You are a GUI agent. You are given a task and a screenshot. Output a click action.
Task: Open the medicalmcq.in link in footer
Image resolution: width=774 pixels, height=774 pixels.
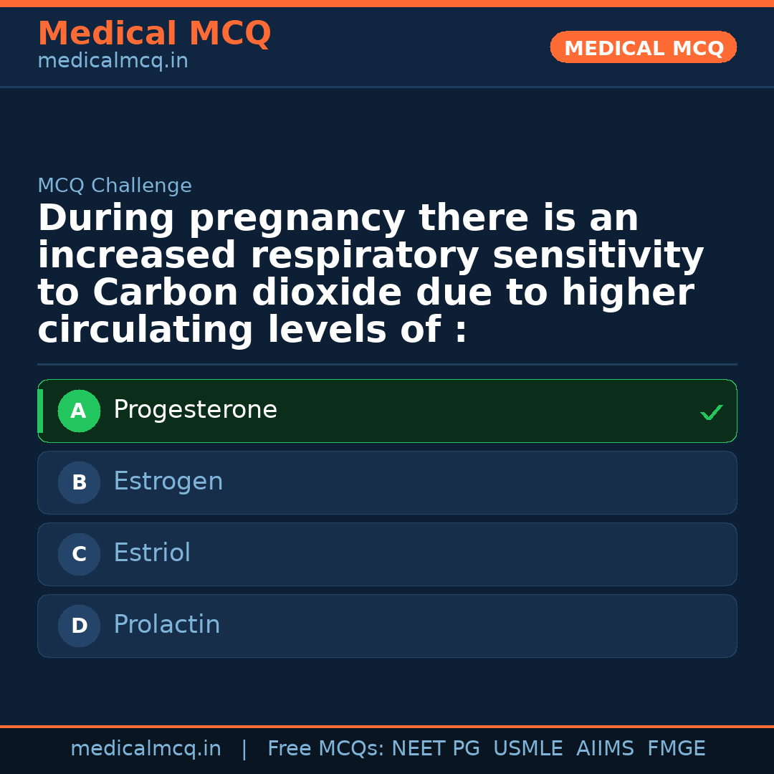coord(145,749)
